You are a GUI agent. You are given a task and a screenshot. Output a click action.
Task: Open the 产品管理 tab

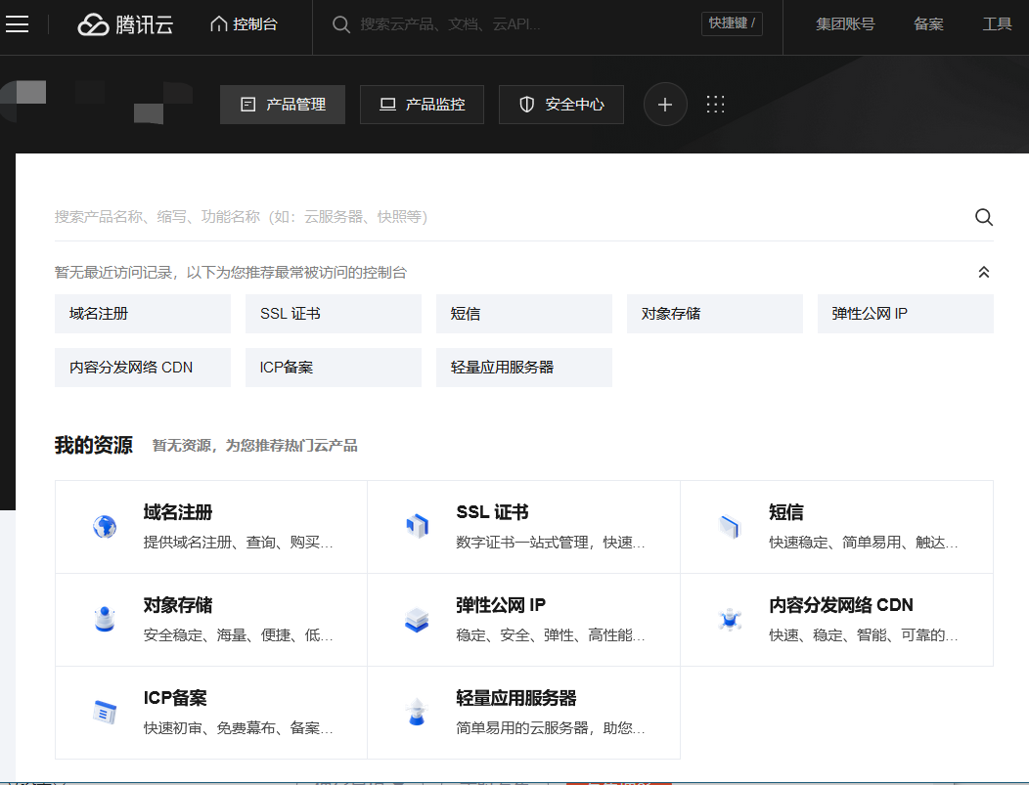coord(283,105)
